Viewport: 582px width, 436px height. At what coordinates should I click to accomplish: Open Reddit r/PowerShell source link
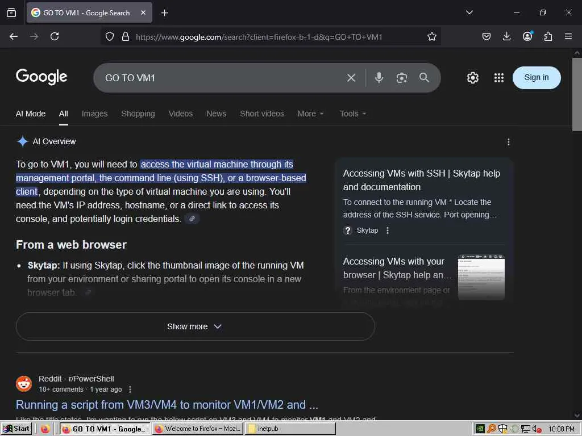[x=76, y=379]
